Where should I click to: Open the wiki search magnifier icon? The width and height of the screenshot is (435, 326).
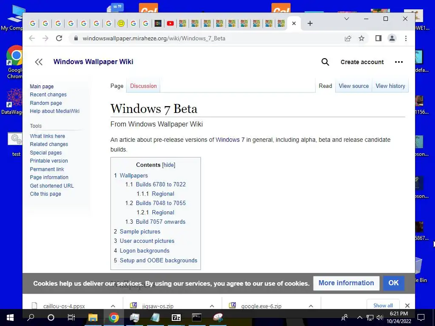point(325,62)
